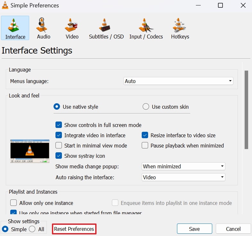The image size is (252, 236).
Task: Toggle Use only one instance from file manager
Action: coord(13,212)
